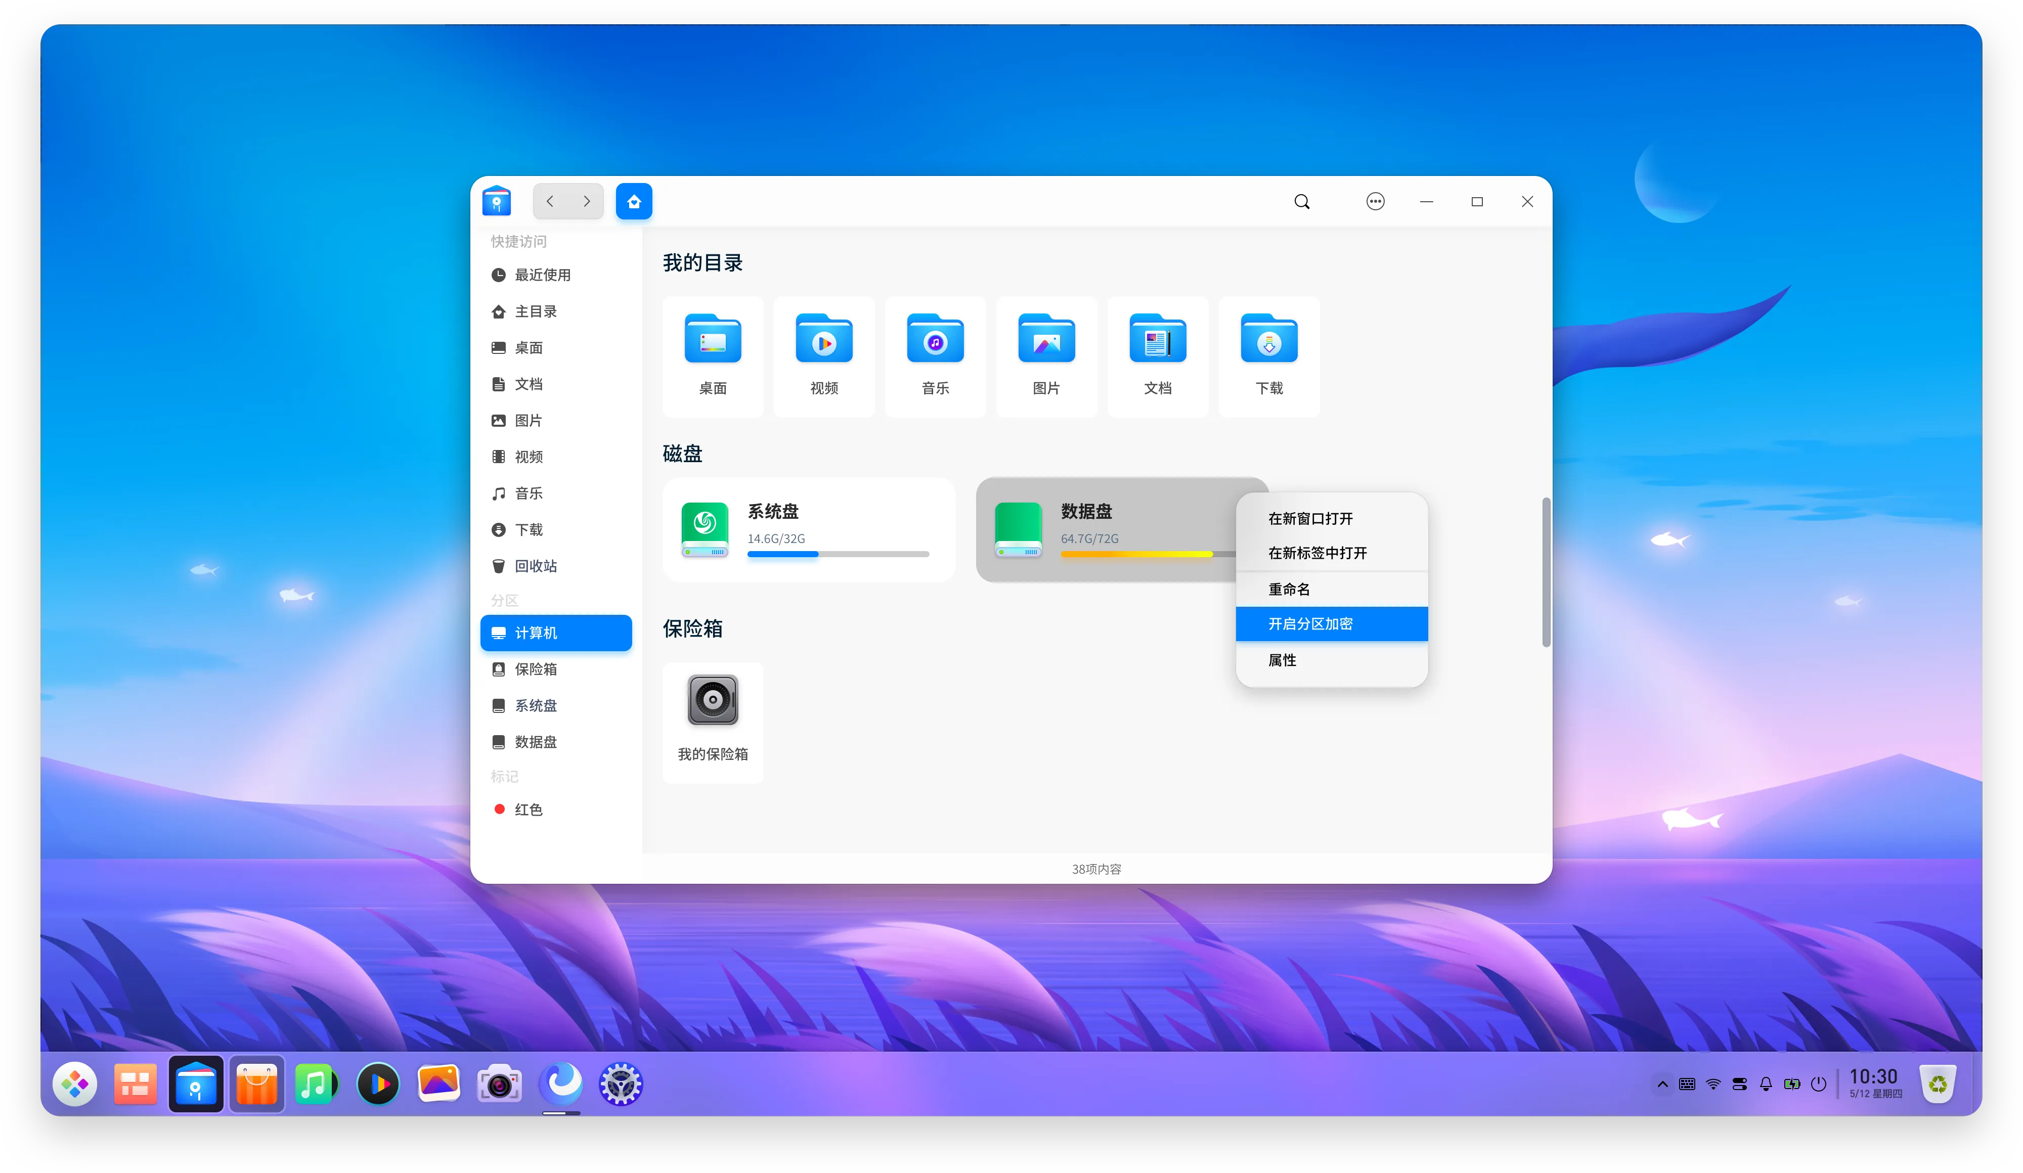Click the file manager icon in dock

pyautogui.click(x=196, y=1084)
